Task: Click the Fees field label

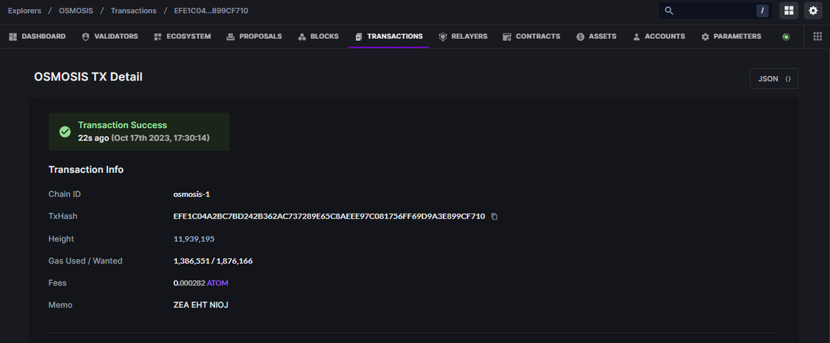Action: coord(57,283)
